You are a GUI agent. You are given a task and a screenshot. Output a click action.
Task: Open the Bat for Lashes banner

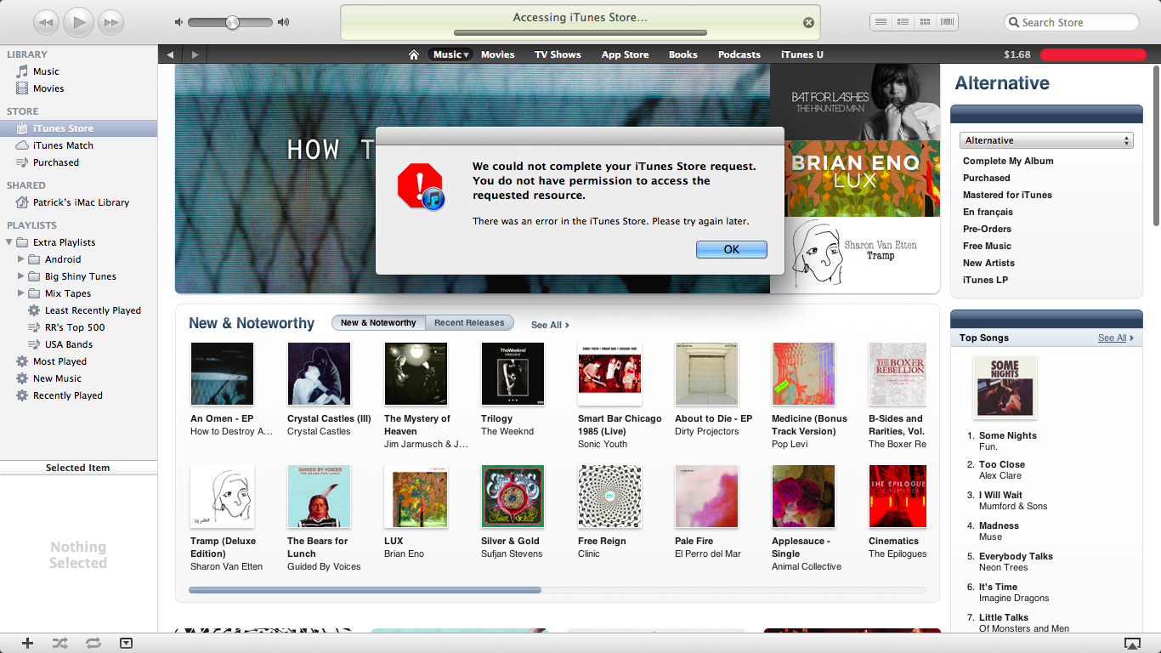[x=855, y=102]
